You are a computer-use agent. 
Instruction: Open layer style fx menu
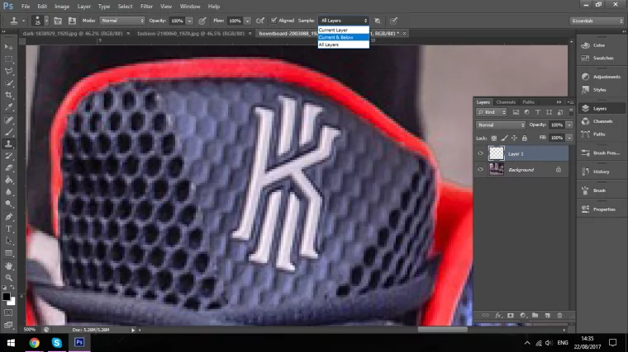click(x=498, y=315)
